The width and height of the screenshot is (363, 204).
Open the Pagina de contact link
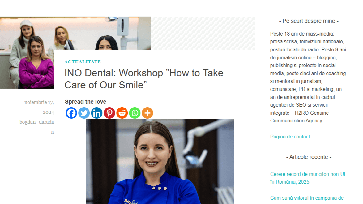point(290,137)
